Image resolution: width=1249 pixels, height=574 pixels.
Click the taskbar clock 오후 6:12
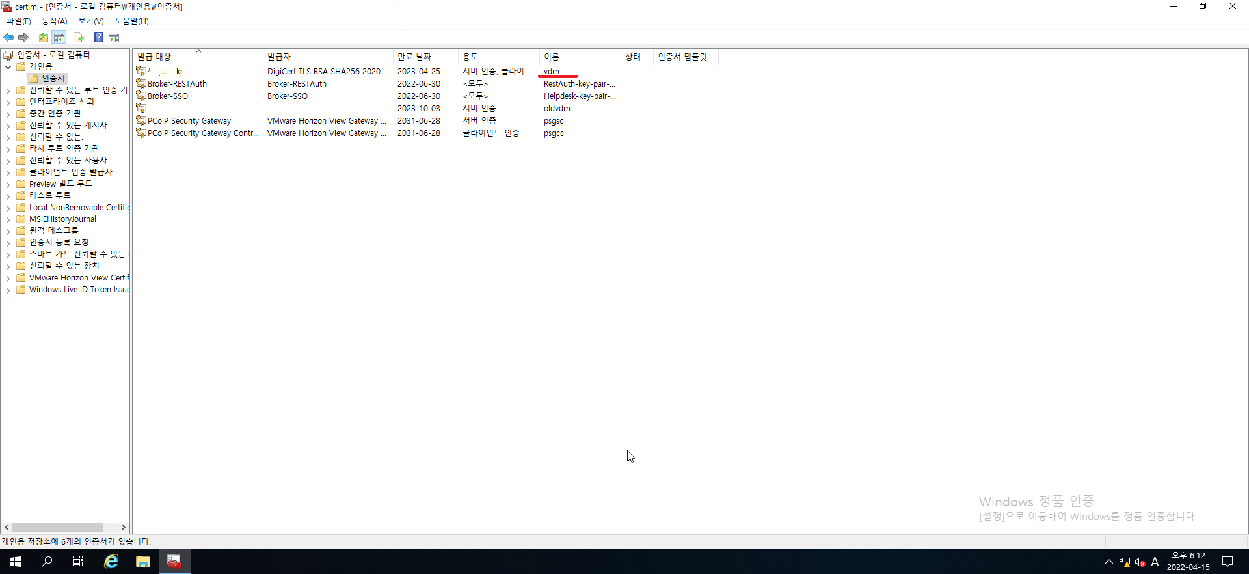point(1188,555)
